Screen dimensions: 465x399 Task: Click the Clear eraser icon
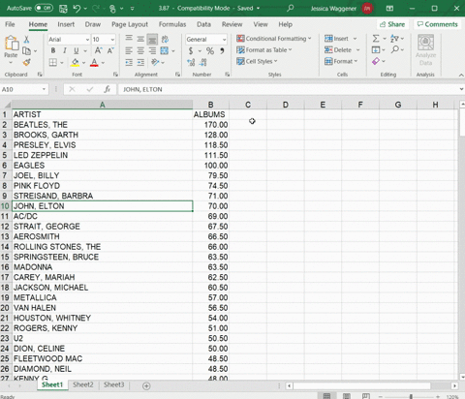point(376,61)
